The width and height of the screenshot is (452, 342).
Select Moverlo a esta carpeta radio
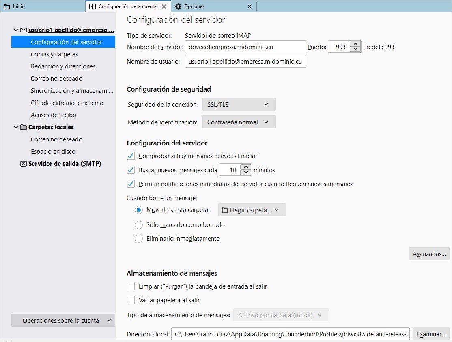click(x=139, y=210)
